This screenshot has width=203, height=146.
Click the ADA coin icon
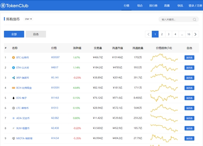14,118
